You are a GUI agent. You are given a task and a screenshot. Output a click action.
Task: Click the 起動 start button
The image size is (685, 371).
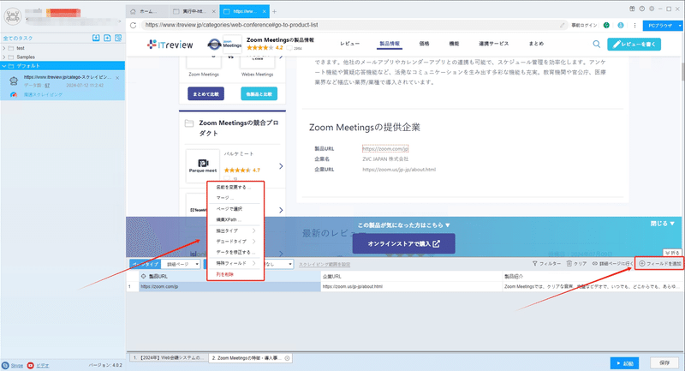pos(625,363)
